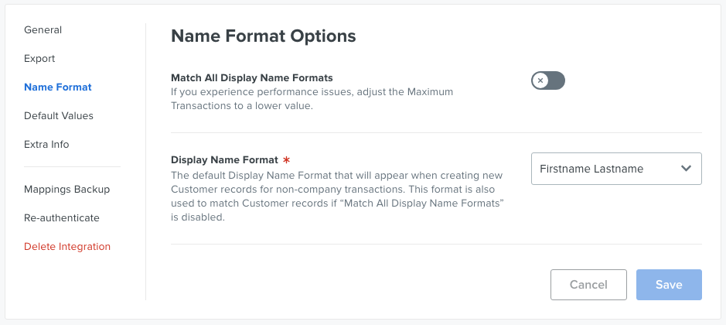
Task: Open Mappings Backup in the sidebar
Action: [66, 189]
